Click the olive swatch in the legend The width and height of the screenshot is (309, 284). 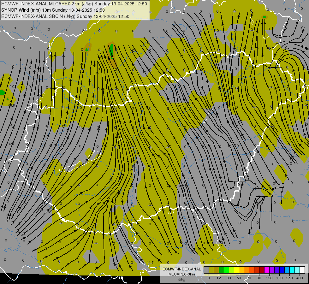click(x=211, y=270)
